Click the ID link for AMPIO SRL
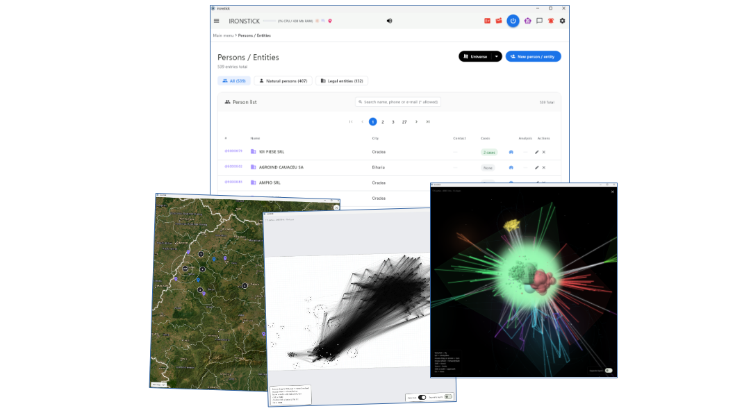 click(233, 182)
